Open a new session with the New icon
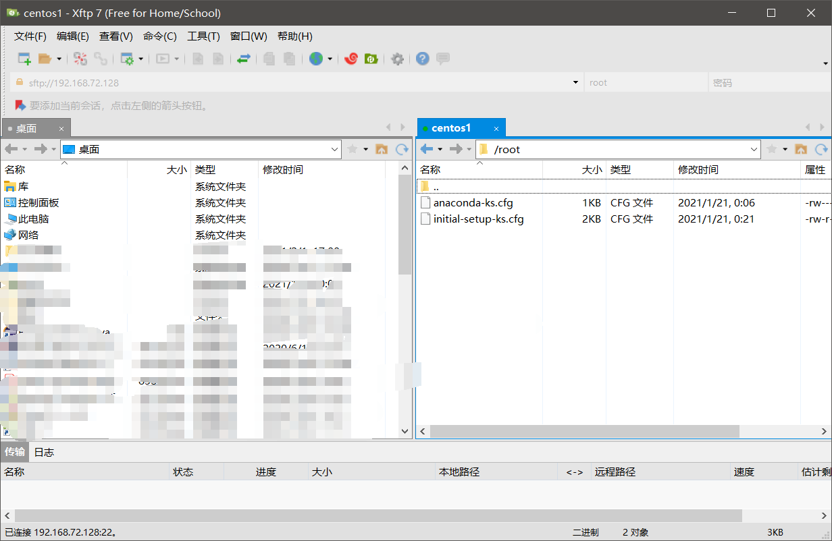This screenshot has width=832, height=541. coord(22,59)
